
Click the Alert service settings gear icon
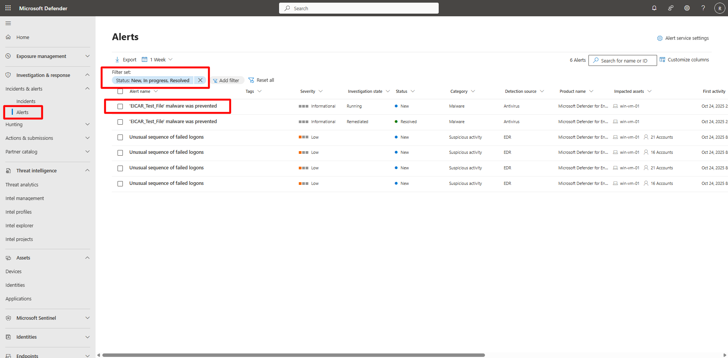coord(660,38)
